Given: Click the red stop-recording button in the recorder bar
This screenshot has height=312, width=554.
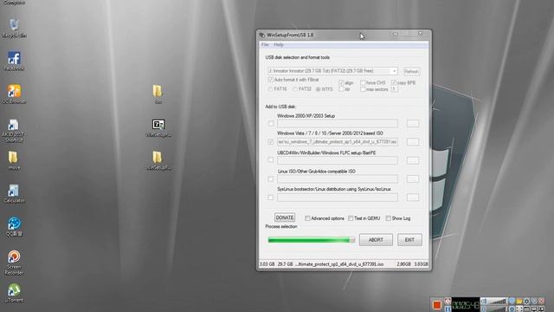Looking at the screenshot, I should [437, 305].
